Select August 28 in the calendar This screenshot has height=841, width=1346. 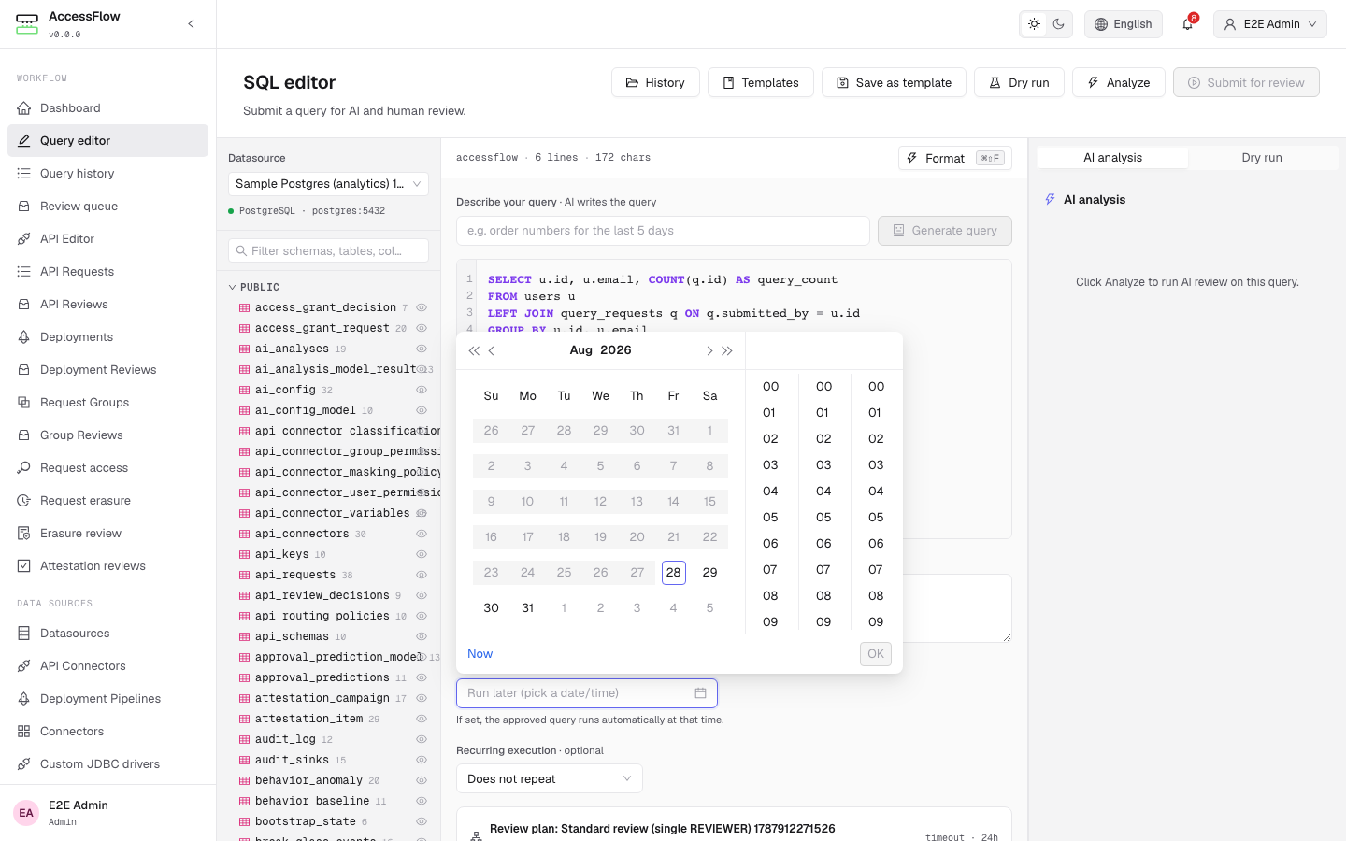click(x=674, y=573)
